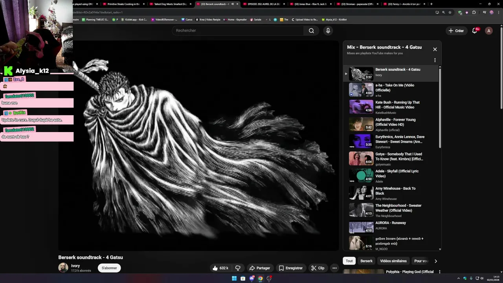Viewport: 503px width, 283px height.
Task: Open the account avatar menu
Action: [x=488, y=31]
